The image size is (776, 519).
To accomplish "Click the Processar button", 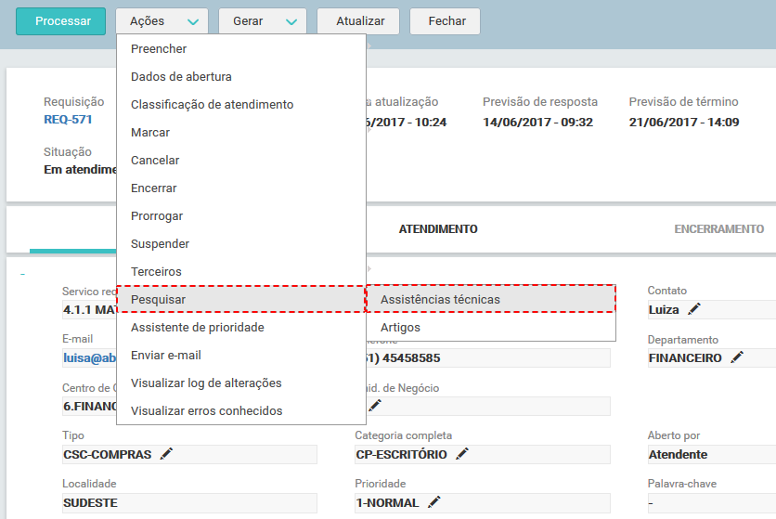I will tap(61, 21).
